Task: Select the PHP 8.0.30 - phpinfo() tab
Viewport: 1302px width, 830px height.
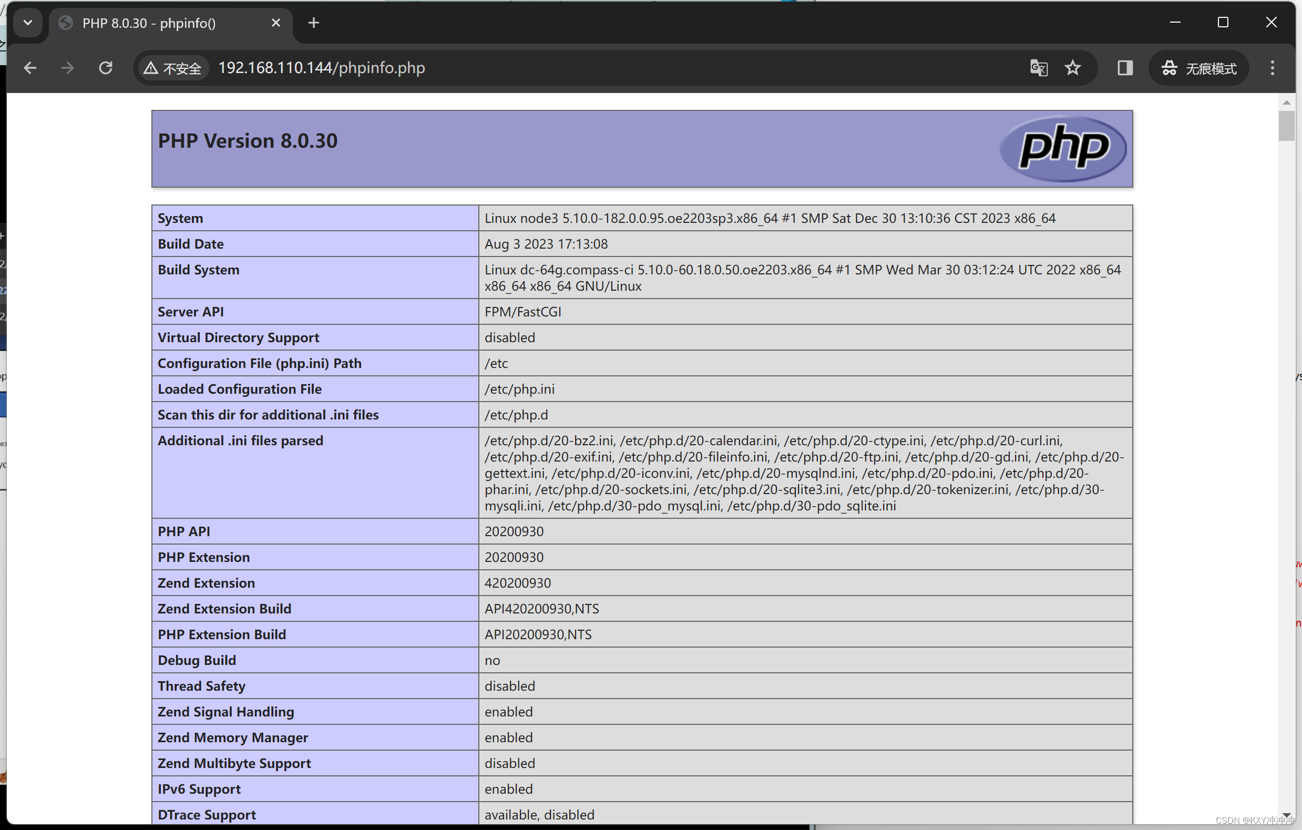Action: tap(171, 24)
